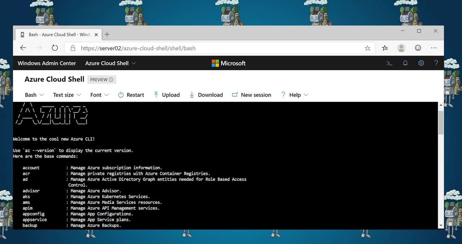
Task: Open the Font dropdown
Action: tap(99, 95)
